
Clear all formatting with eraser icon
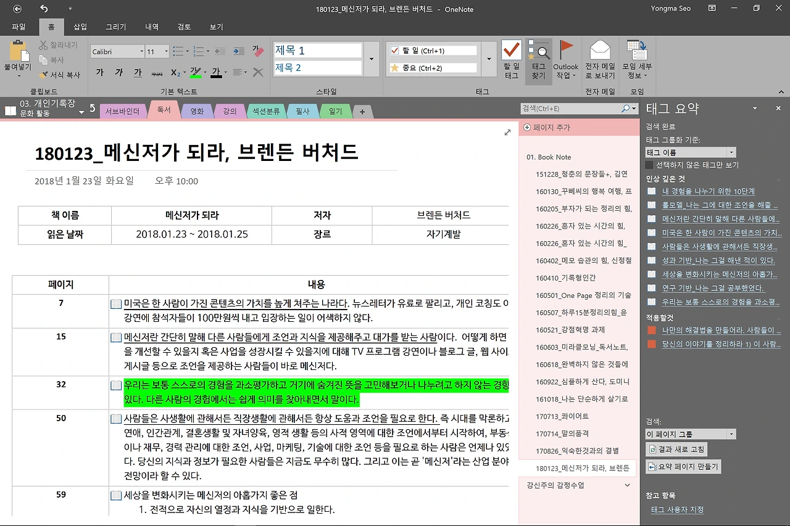click(258, 51)
